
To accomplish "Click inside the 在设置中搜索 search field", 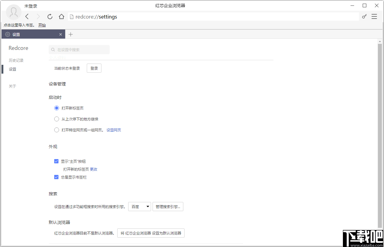I will click(79, 50).
